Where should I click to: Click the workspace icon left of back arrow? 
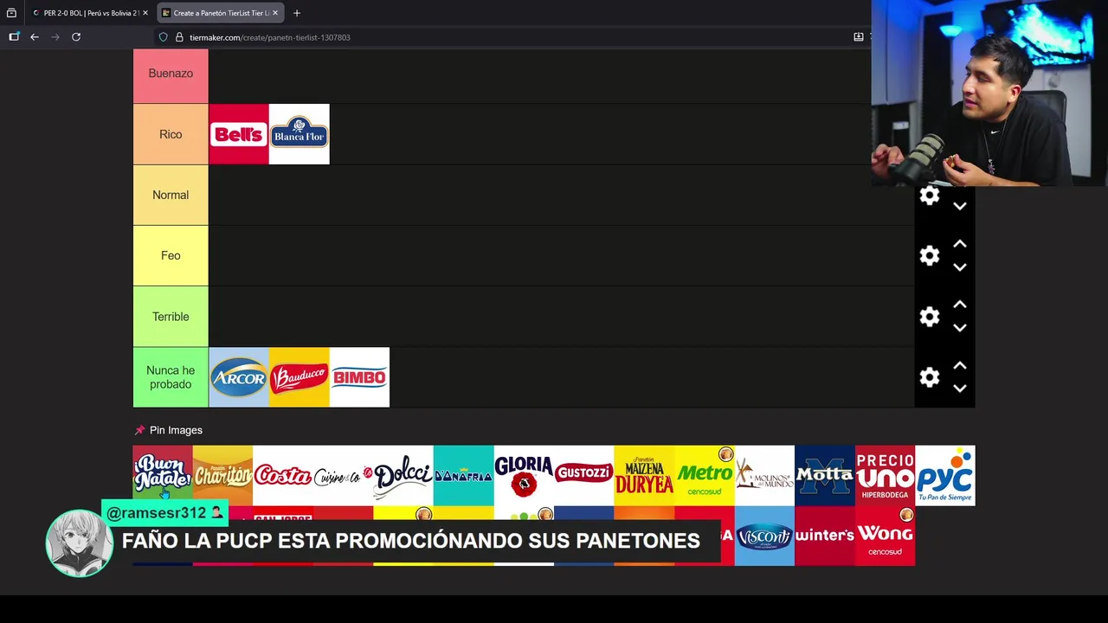pos(14,37)
